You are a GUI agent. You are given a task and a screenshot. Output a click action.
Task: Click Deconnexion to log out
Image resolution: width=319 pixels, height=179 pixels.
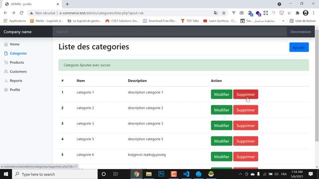point(301,32)
